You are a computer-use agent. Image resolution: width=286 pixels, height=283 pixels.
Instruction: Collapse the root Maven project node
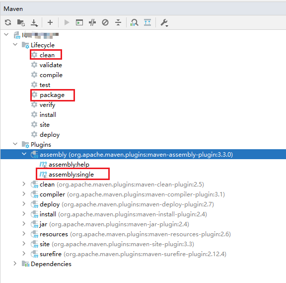(6, 34)
